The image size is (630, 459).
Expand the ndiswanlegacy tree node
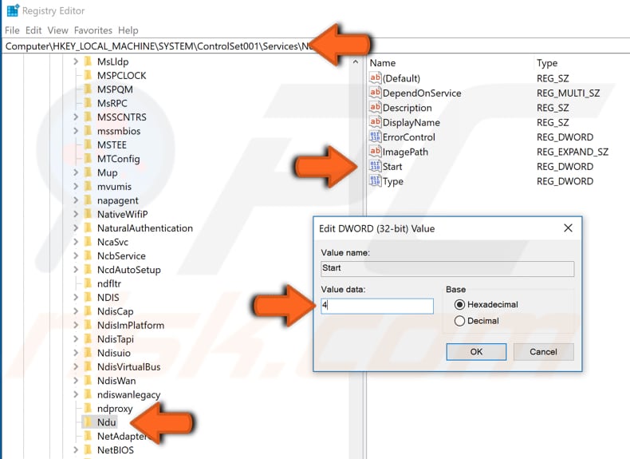click(x=76, y=394)
